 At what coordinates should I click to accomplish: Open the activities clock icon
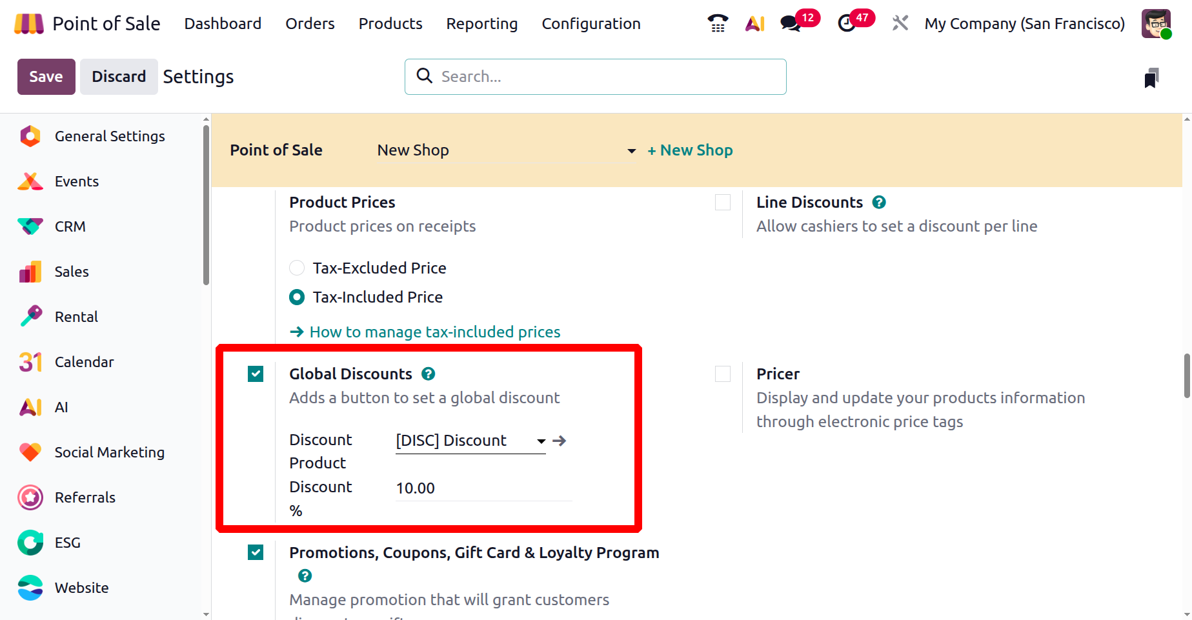pyautogui.click(x=846, y=24)
